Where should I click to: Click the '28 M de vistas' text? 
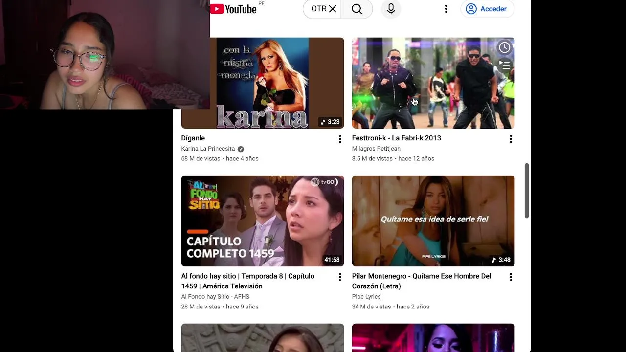201,307
